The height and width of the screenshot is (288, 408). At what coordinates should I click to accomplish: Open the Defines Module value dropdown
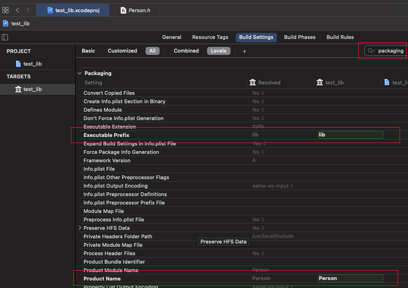[258, 110]
